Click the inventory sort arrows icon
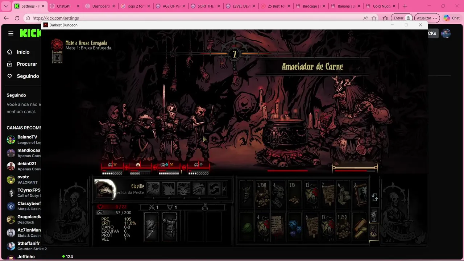Screen dimensions: 464x261 point(375,197)
